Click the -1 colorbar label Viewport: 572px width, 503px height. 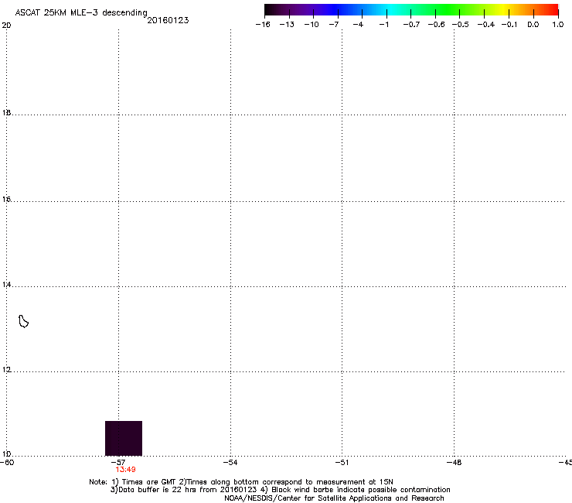(383, 25)
